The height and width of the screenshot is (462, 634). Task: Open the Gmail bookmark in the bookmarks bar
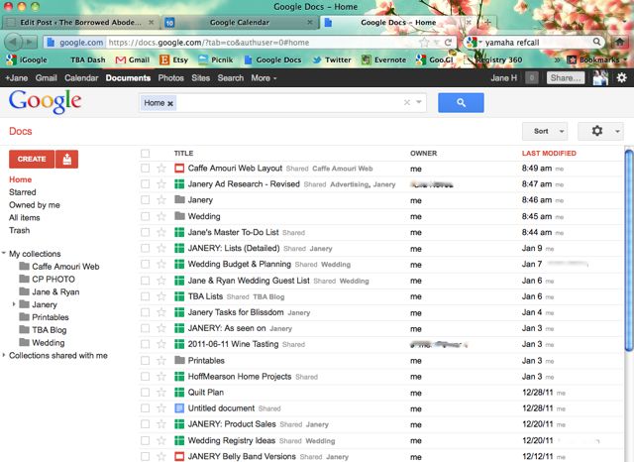point(133,59)
